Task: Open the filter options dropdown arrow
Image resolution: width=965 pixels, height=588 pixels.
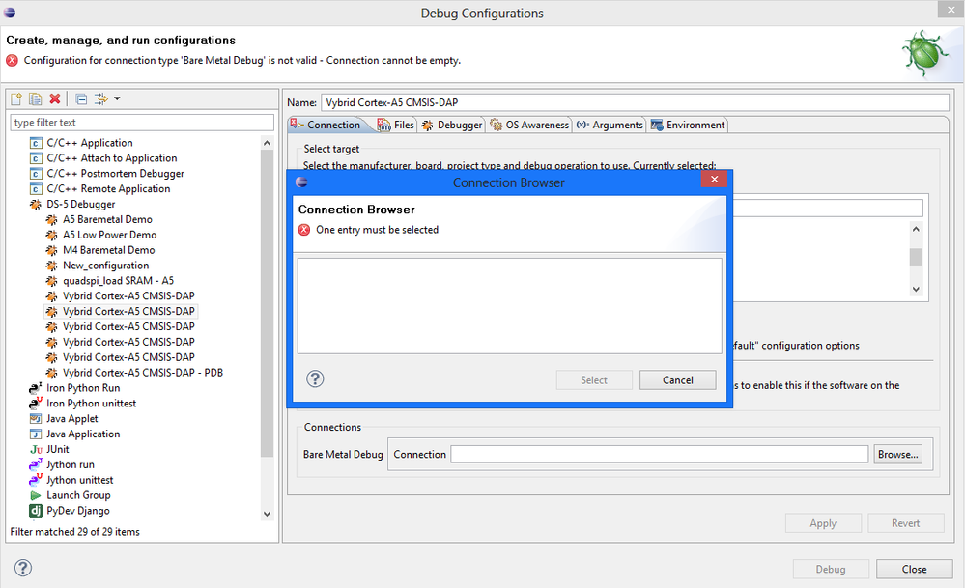Action: click(x=117, y=99)
